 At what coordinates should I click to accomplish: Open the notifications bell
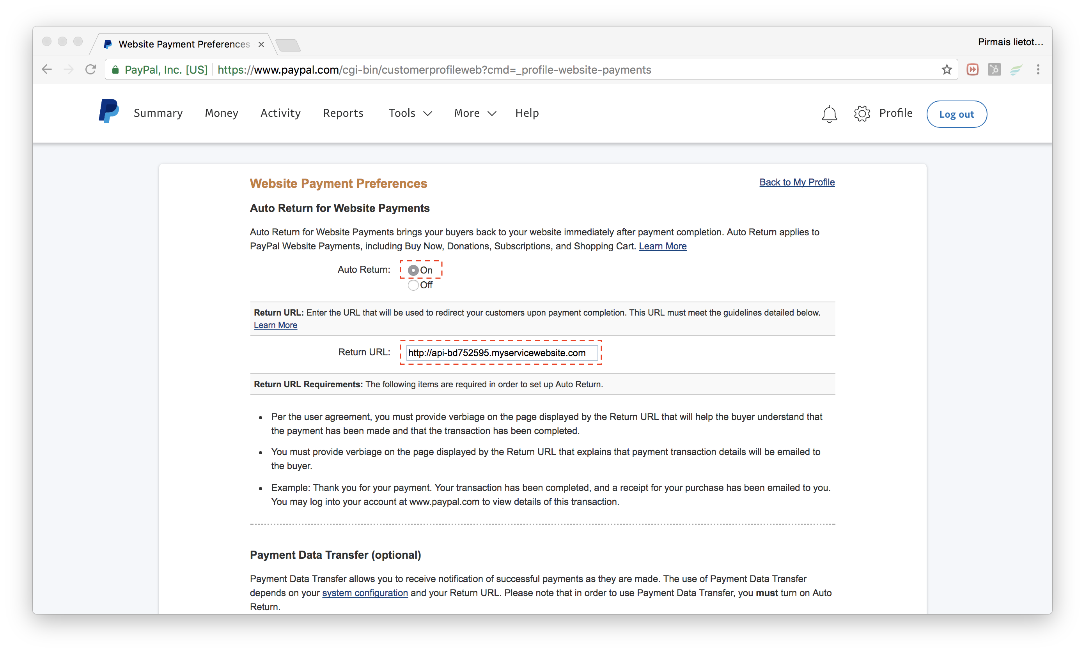(829, 114)
